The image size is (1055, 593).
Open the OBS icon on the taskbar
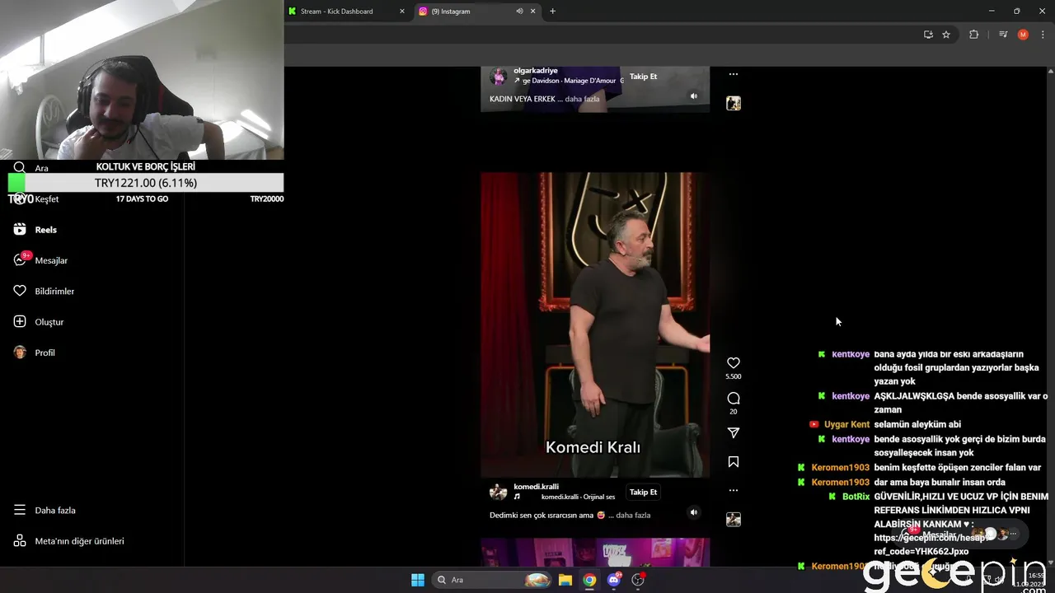(x=638, y=580)
